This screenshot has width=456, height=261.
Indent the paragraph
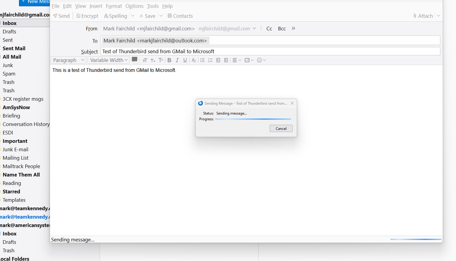[x=226, y=60]
